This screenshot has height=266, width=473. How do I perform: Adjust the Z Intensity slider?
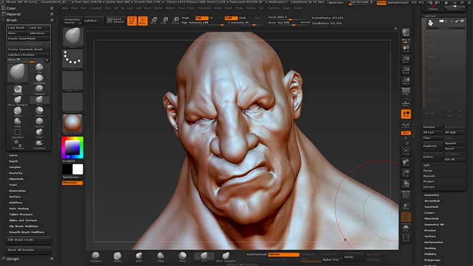pos(241,23)
